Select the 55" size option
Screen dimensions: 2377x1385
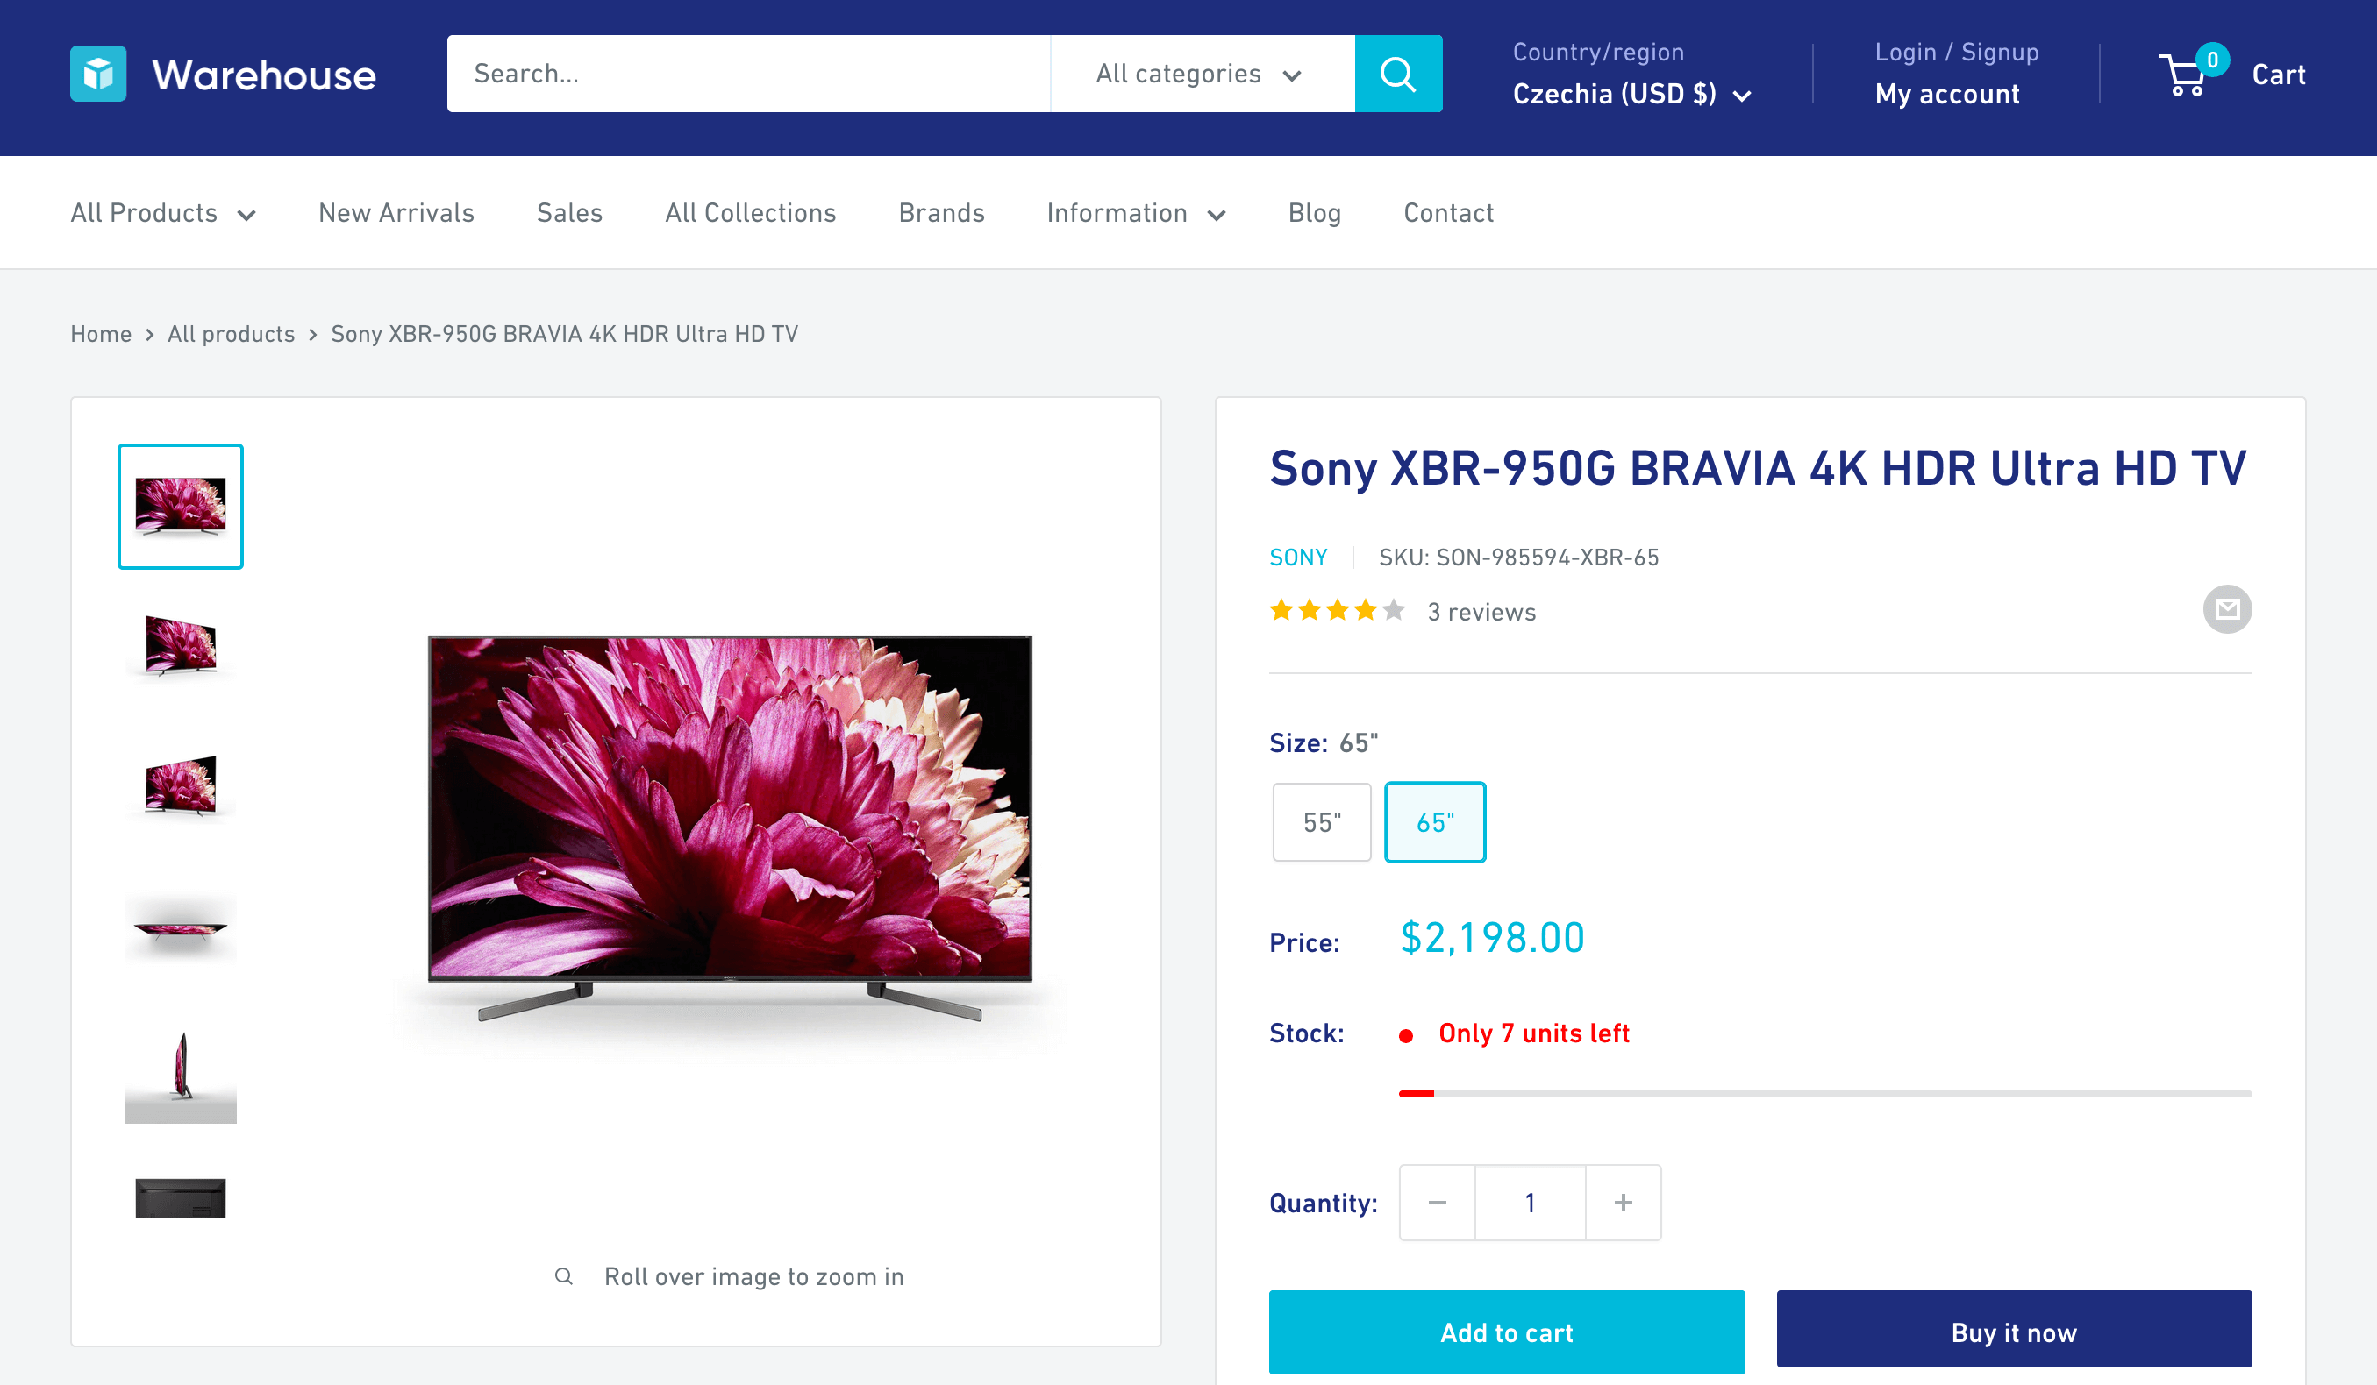[x=1322, y=821]
